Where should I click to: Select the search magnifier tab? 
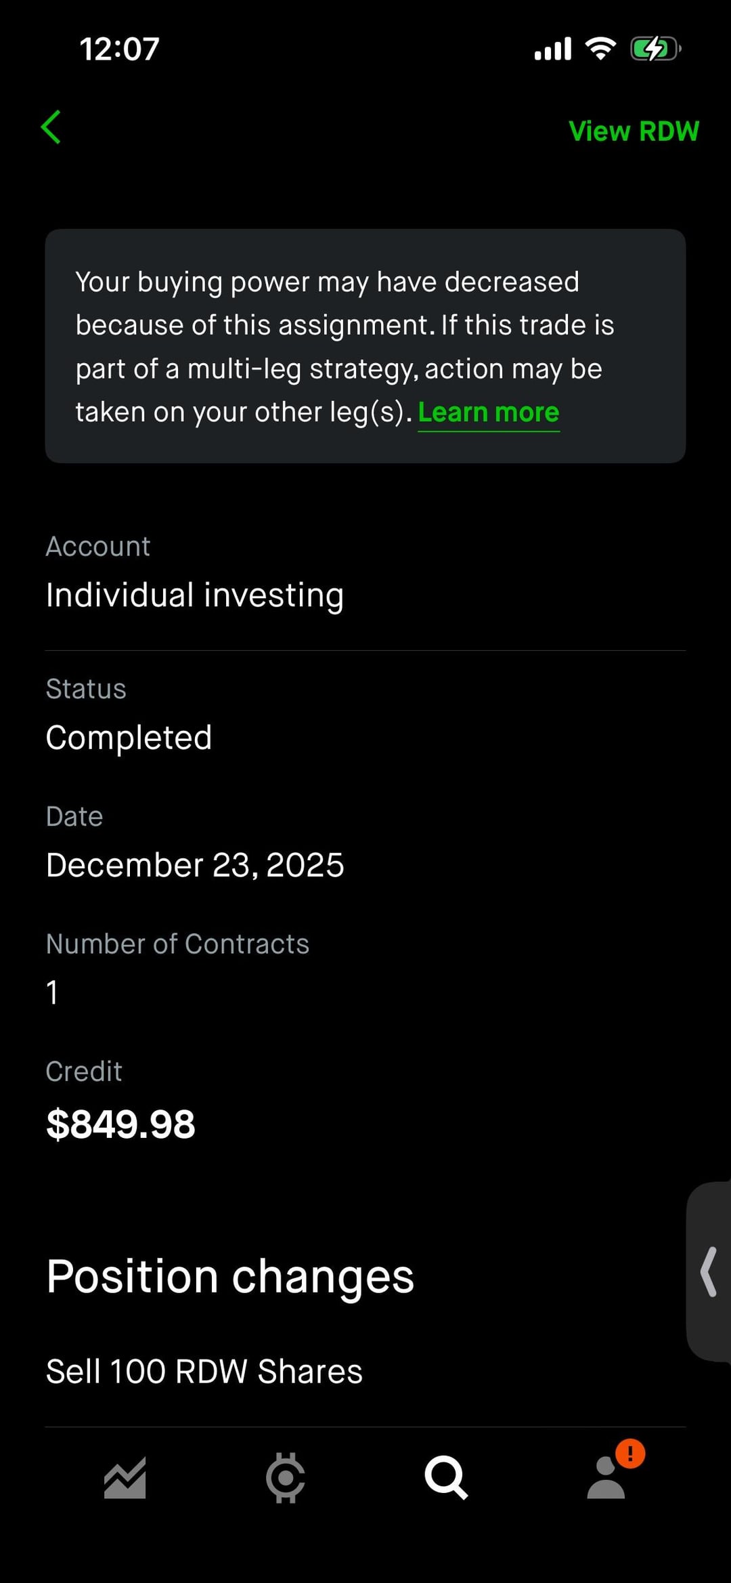pyautogui.click(x=445, y=1477)
